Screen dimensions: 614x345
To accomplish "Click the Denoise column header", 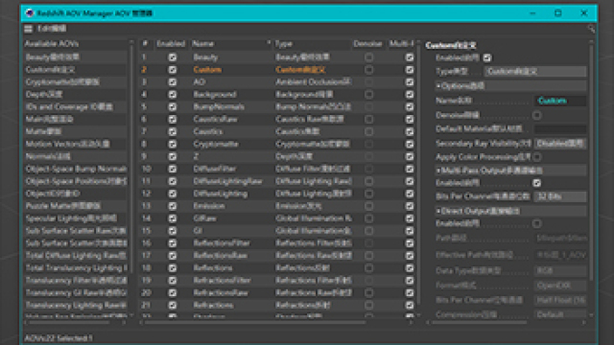I will (367, 43).
